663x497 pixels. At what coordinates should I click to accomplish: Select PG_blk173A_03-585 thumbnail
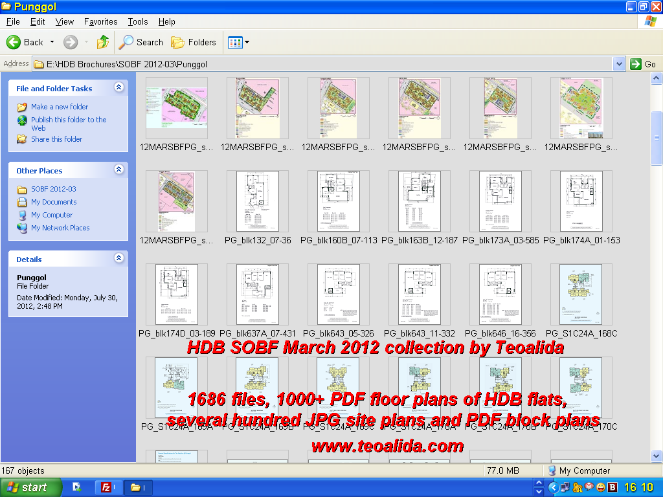click(x=500, y=201)
